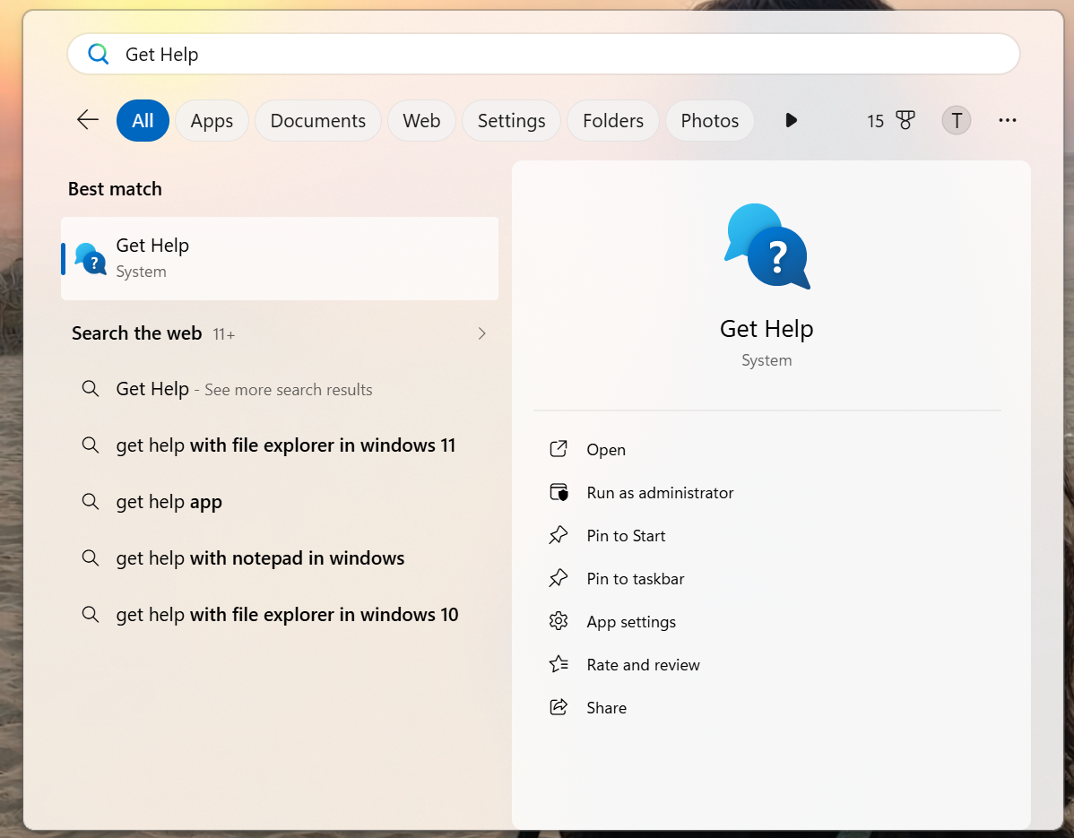Screen dimensions: 1074x838
Task: Choose Rate and review
Action: (x=643, y=665)
